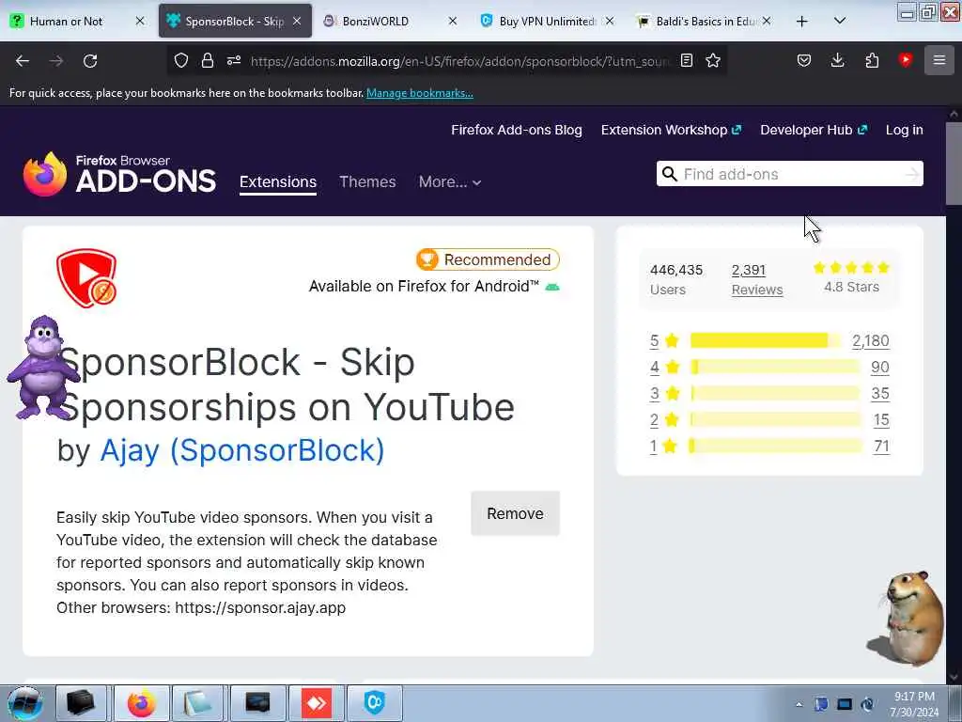This screenshot has width=962, height=722.
Task: Open the network tray icon
Action: pyautogui.click(x=845, y=705)
